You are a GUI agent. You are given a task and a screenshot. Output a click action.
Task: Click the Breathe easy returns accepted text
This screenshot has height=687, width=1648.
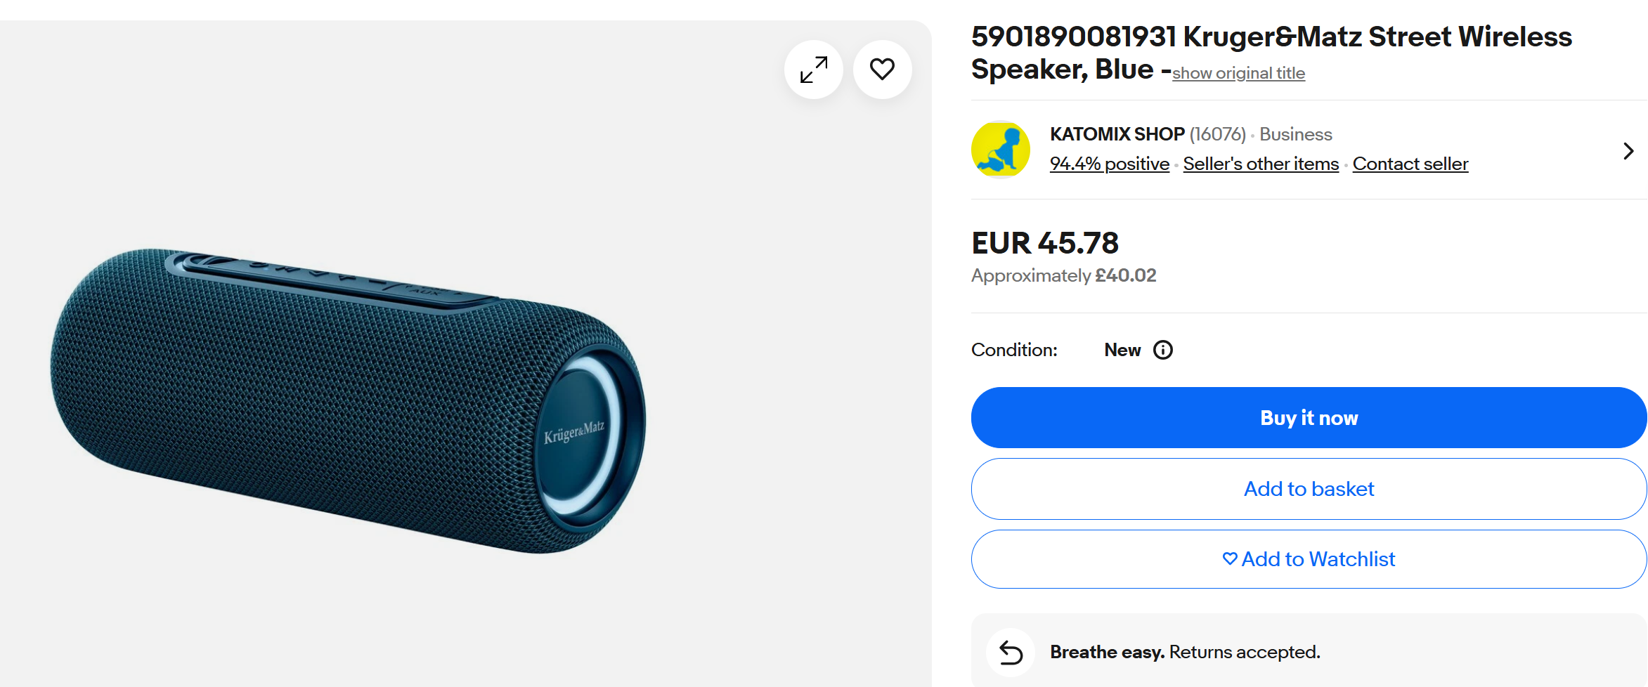point(1185,653)
